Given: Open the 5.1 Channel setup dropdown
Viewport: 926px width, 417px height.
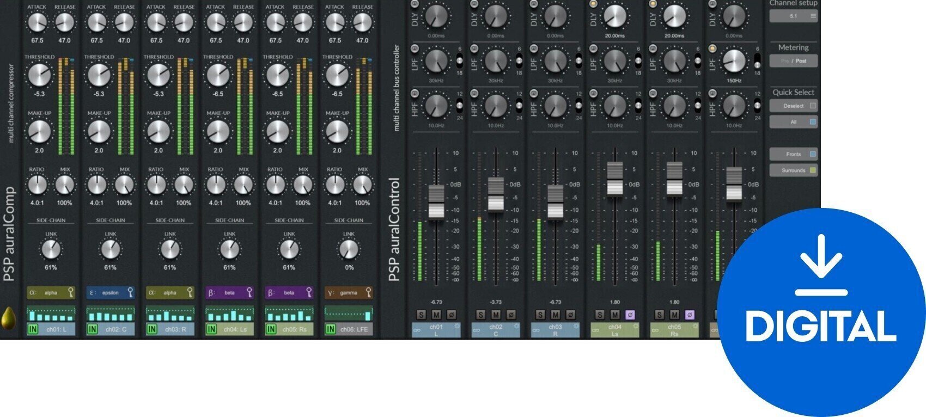Looking at the screenshot, I should pos(794,16).
